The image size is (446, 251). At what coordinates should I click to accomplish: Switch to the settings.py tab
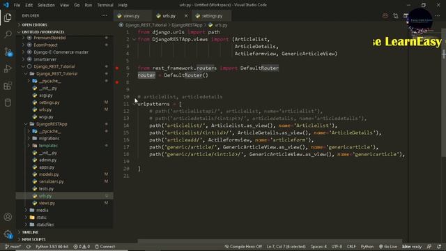(212, 16)
